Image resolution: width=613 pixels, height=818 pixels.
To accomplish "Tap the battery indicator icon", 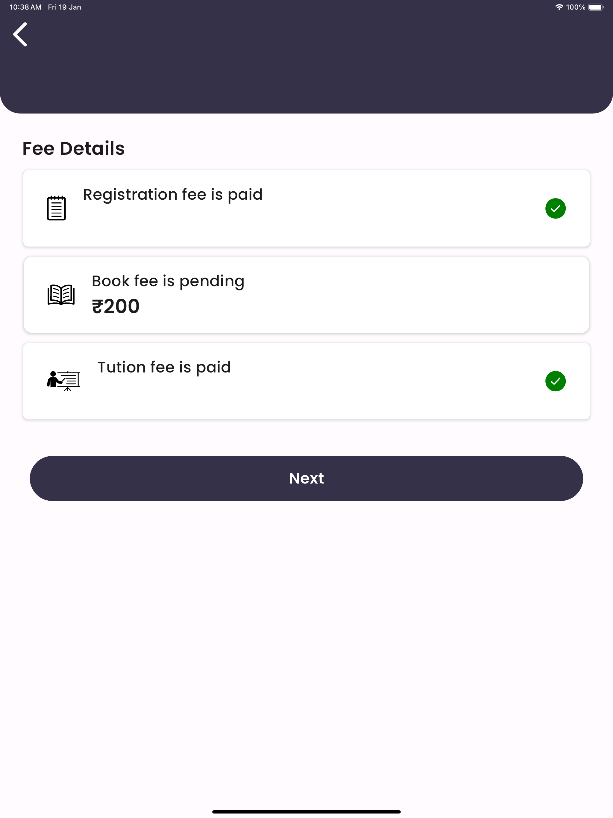I will 596,7.
